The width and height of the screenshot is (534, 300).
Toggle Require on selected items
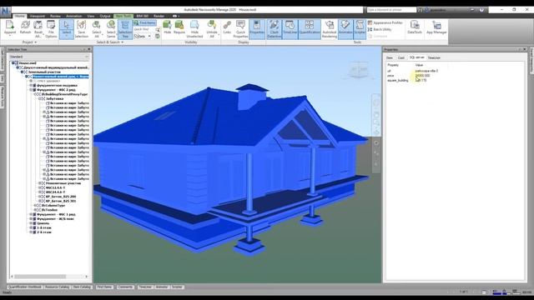179,27
